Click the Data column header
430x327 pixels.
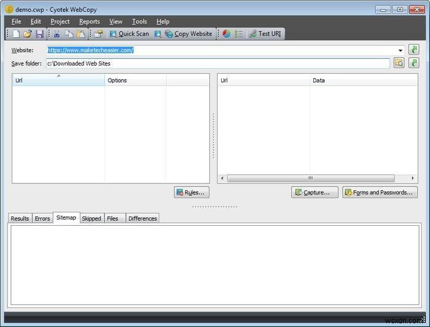(364, 80)
